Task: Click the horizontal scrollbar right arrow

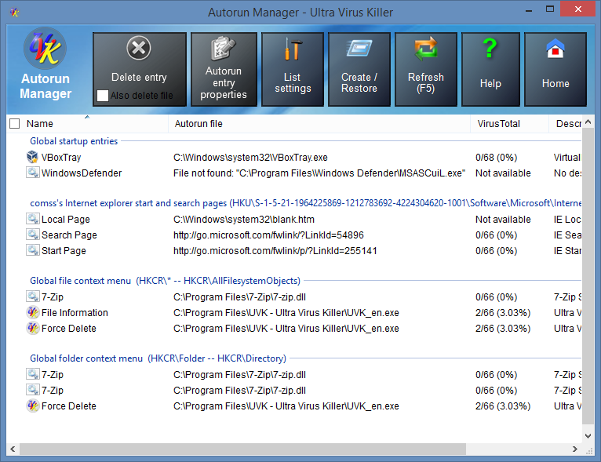Action: click(x=574, y=449)
